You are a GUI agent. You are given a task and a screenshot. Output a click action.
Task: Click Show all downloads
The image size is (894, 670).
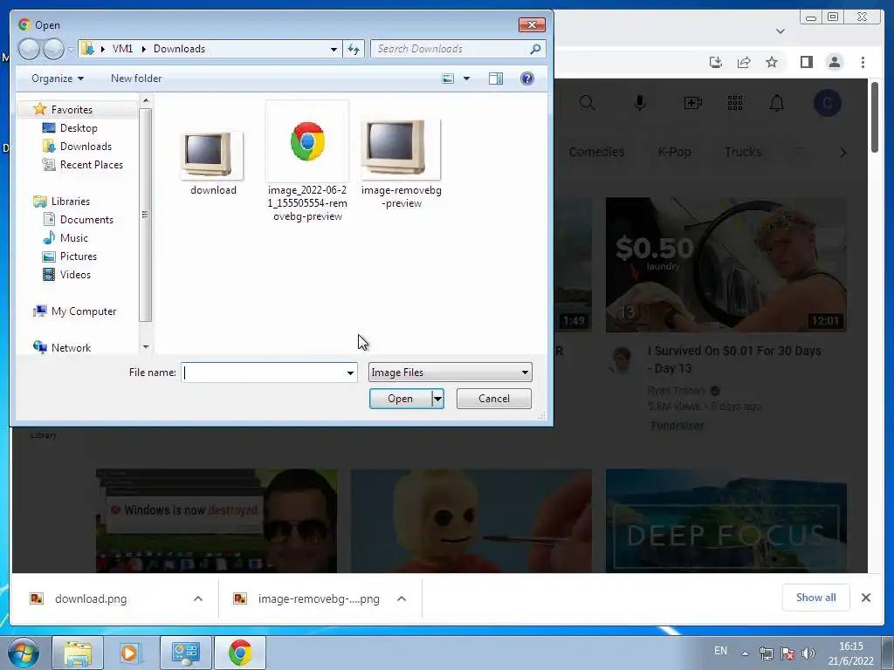click(x=816, y=598)
